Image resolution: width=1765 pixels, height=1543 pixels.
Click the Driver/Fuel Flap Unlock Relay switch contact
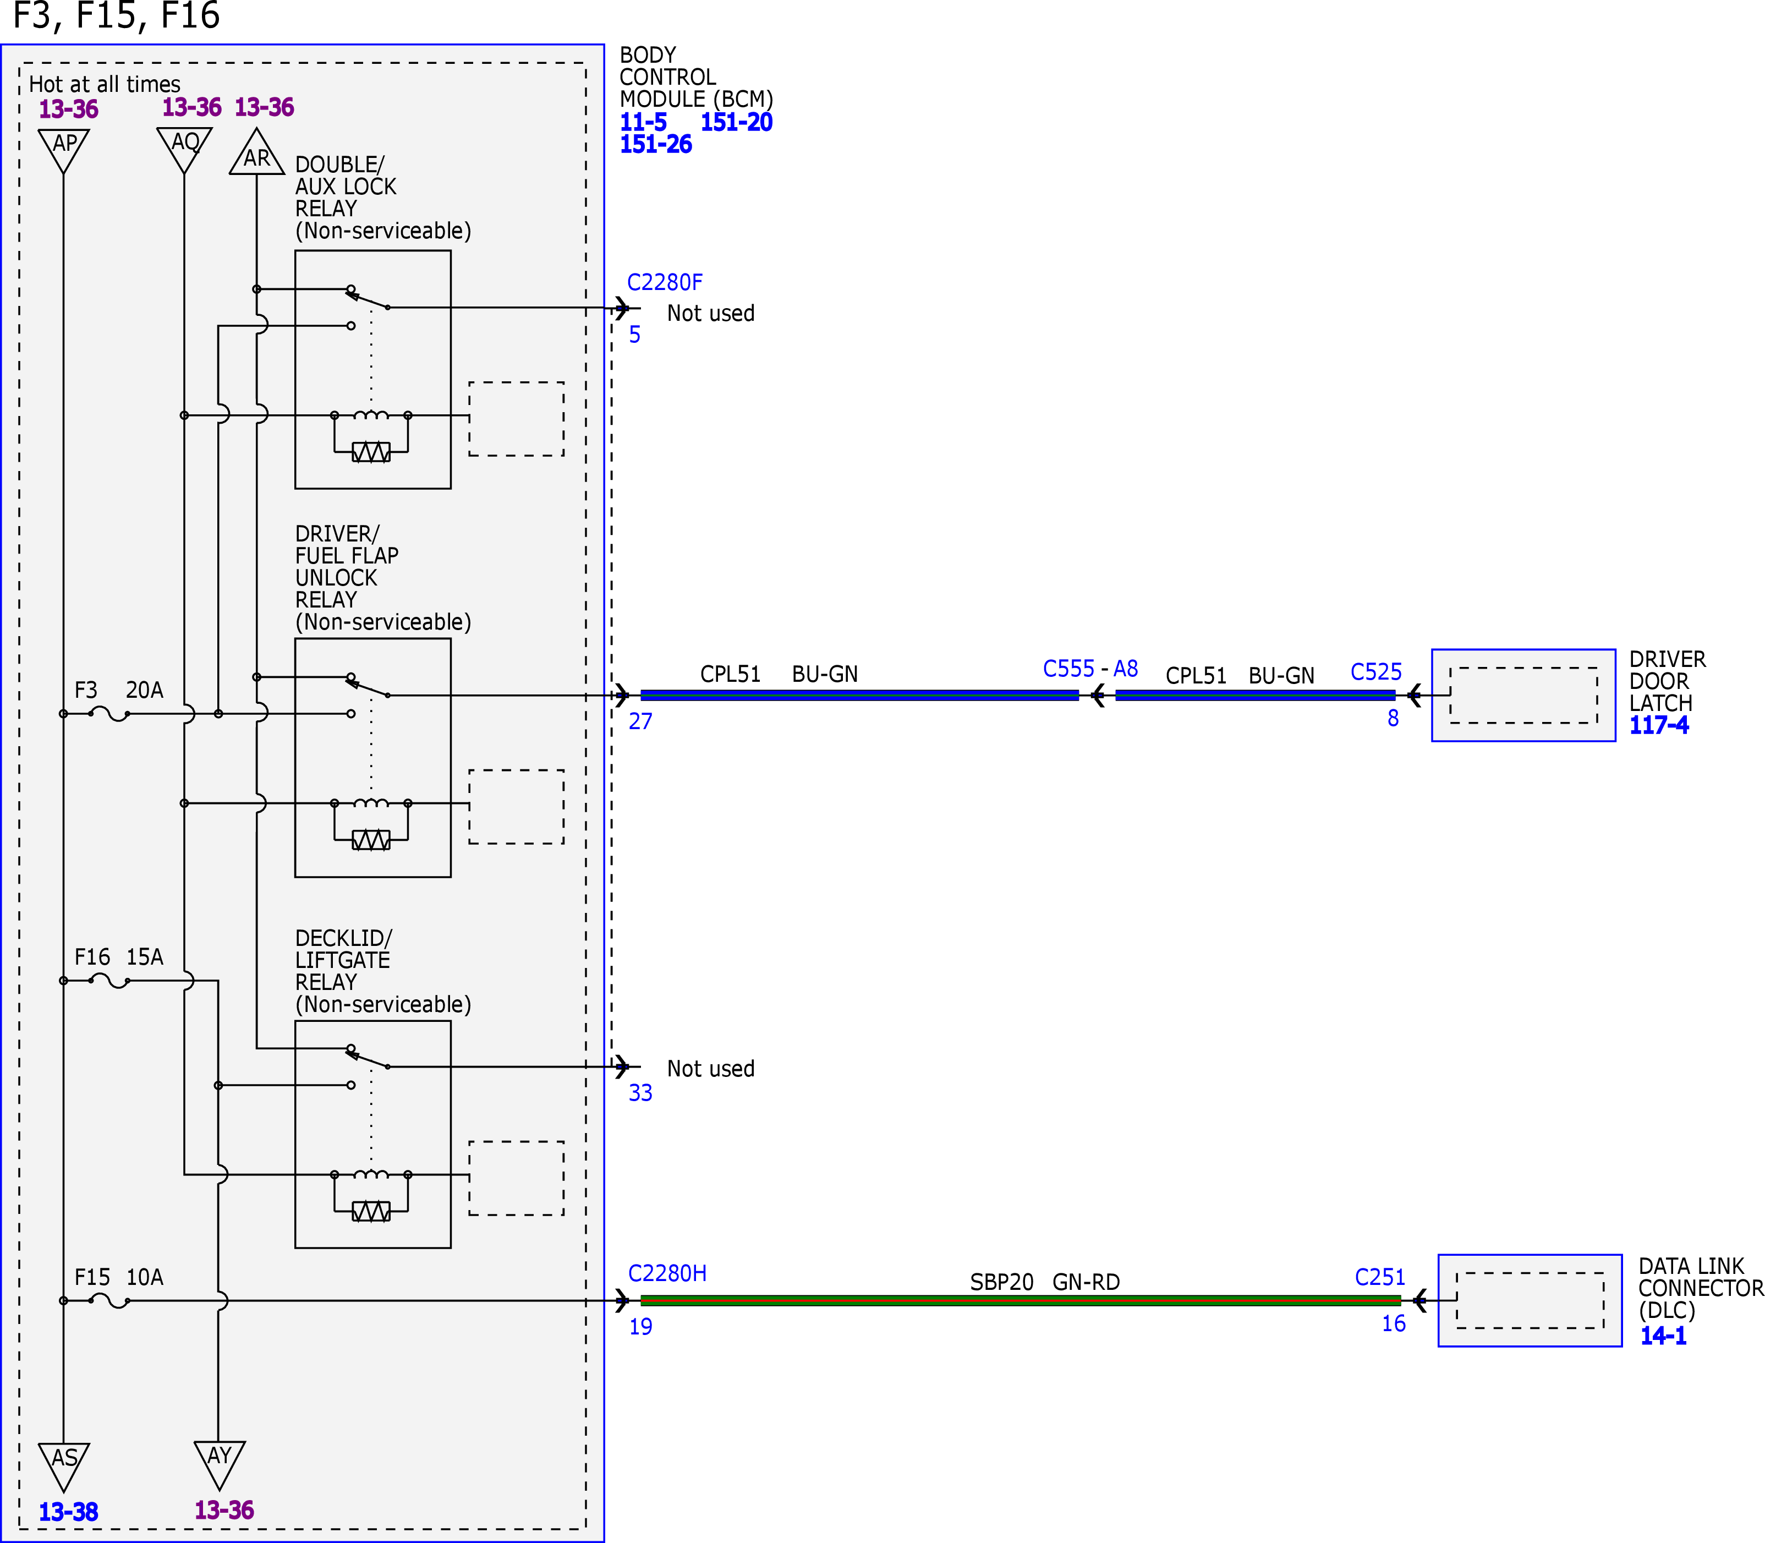368,687
